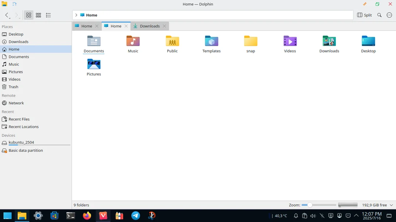Click the Split view button
The height and width of the screenshot is (222, 396).
[364, 15]
